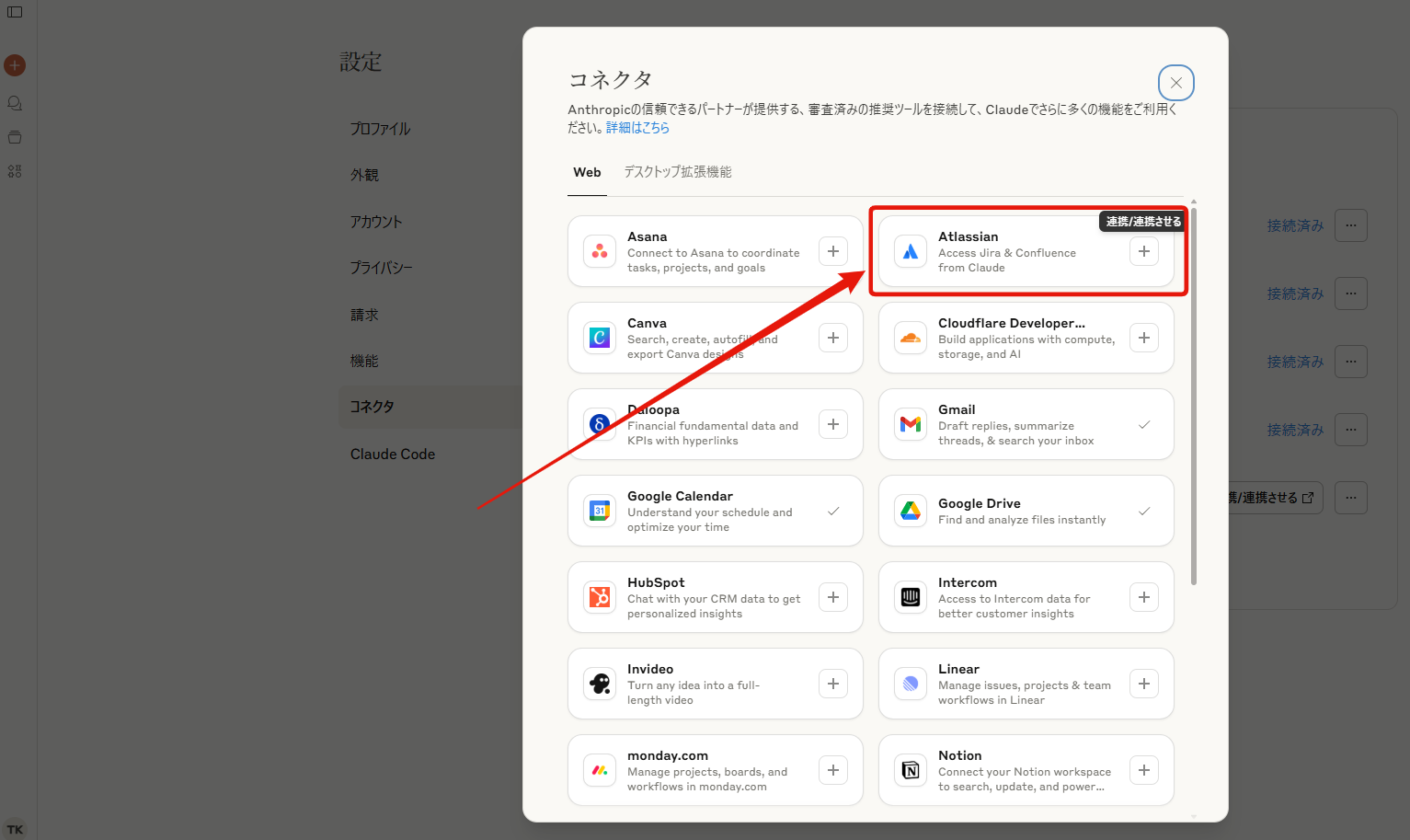
Task: Click the Gmail logo icon
Action: tap(911, 424)
